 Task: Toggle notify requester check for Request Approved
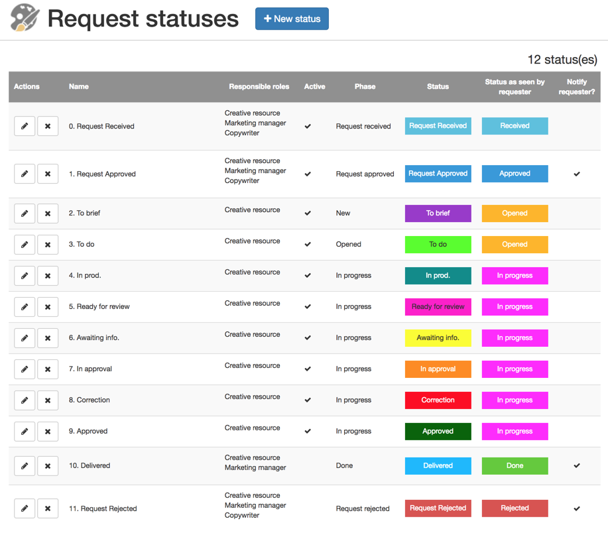coord(577,174)
